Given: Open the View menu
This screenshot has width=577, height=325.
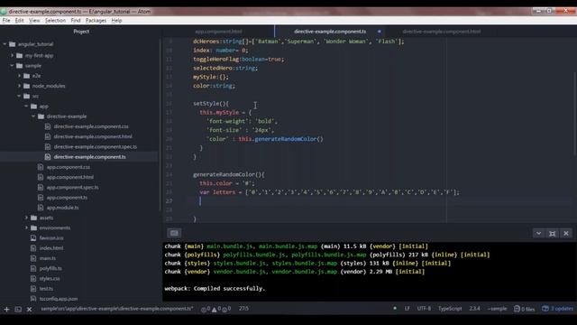Looking at the screenshot, I should [x=34, y=21].
